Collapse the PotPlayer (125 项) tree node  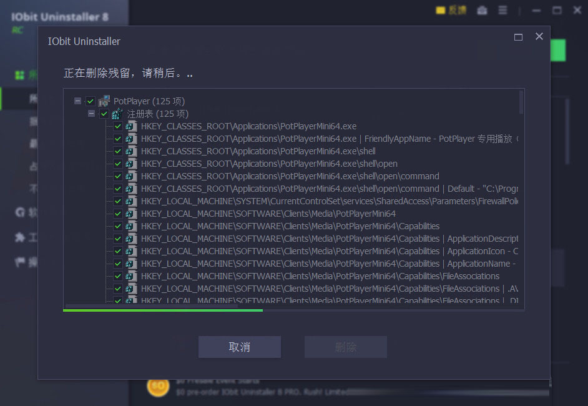77,101
